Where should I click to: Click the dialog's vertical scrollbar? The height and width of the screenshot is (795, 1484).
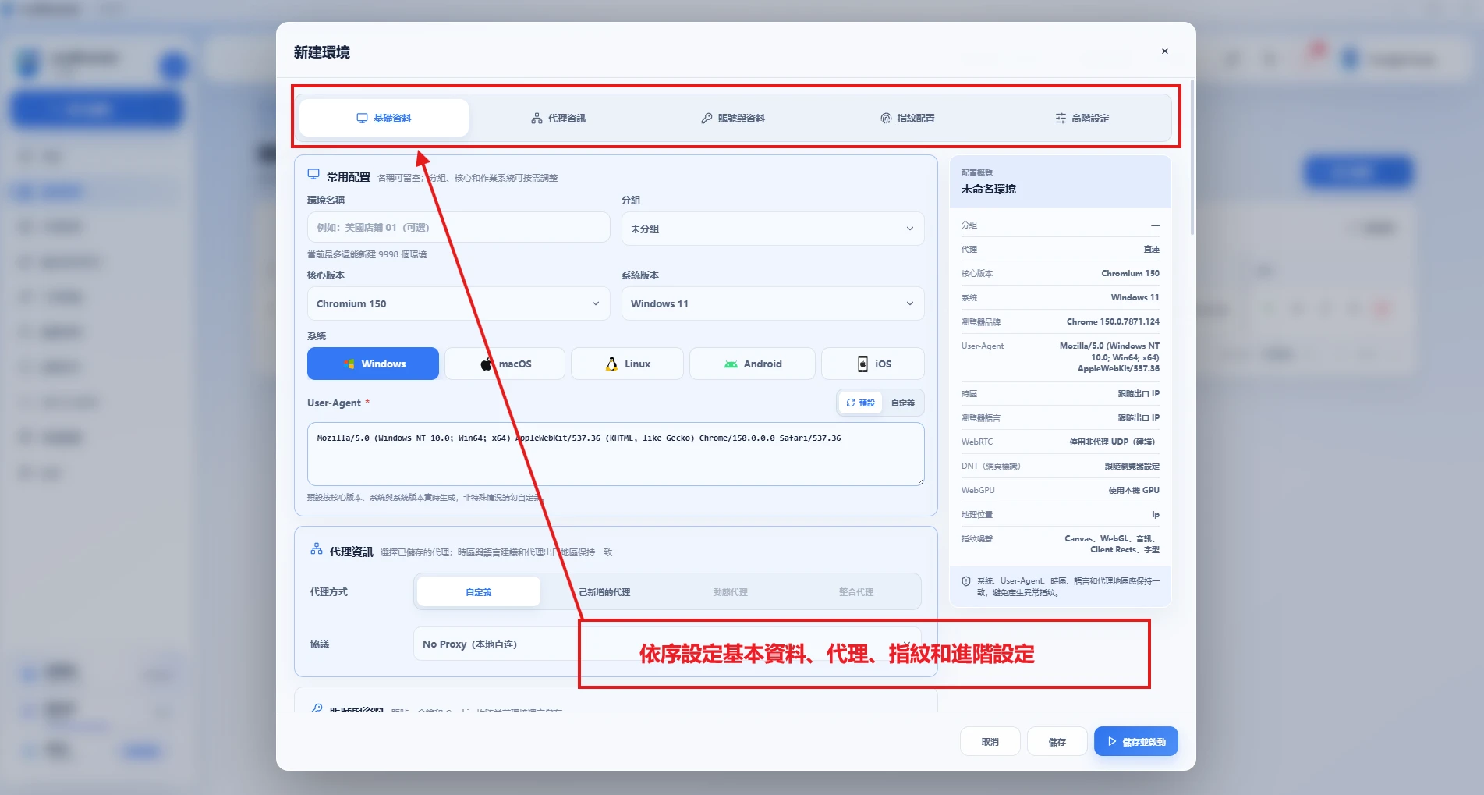pos(1192,156)
